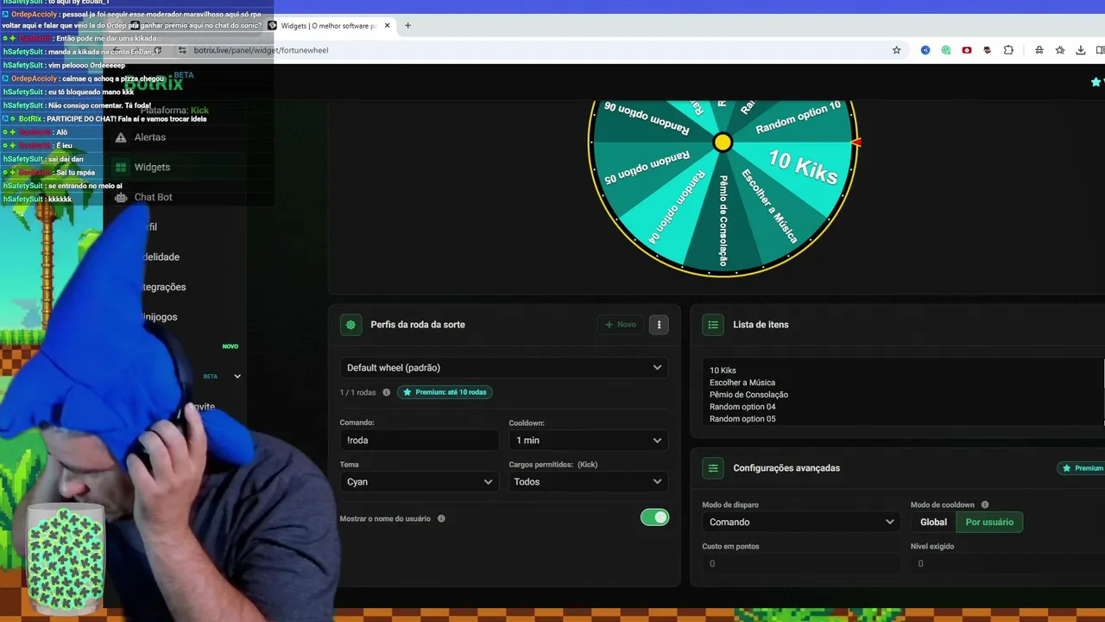The height and width of the screenshot is (622, 1105).
Task: Click info icon beside Modo de cooldown
Action: (x=985, y=505)
